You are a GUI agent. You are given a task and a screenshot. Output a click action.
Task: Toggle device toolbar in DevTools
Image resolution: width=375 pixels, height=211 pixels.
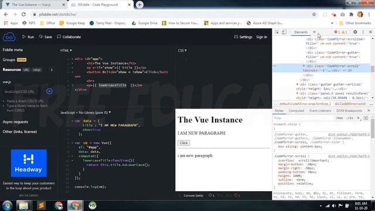tap(284, 32)
